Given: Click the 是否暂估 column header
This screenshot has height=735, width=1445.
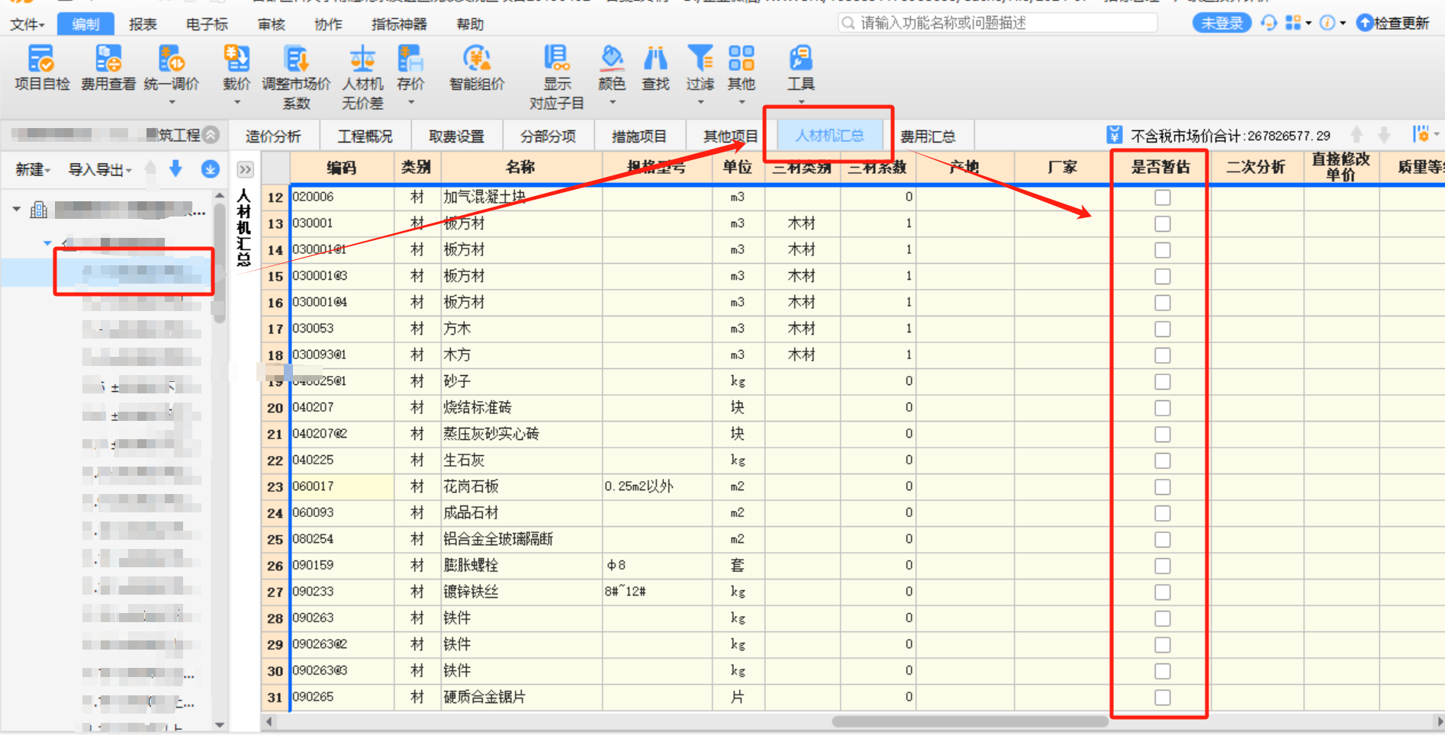Looking at the screenshot, I should click(x=1160, y=167).
